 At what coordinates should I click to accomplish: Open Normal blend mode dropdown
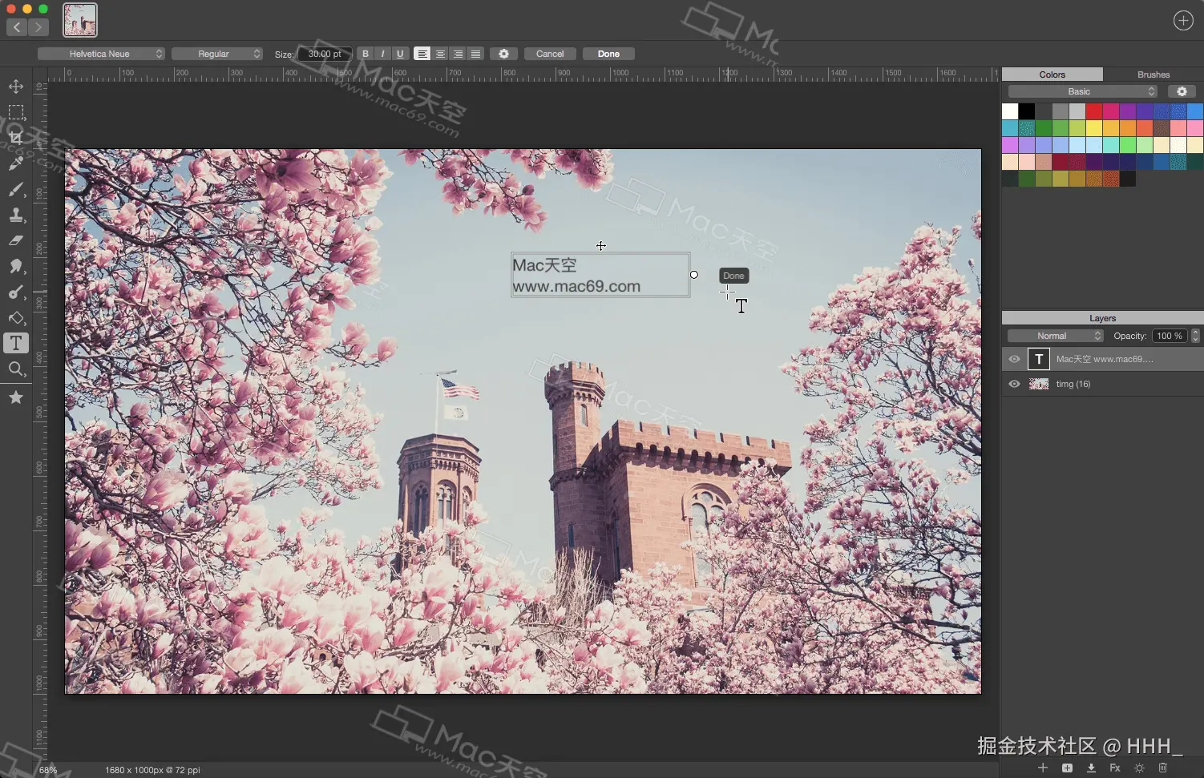[1056, 336]
